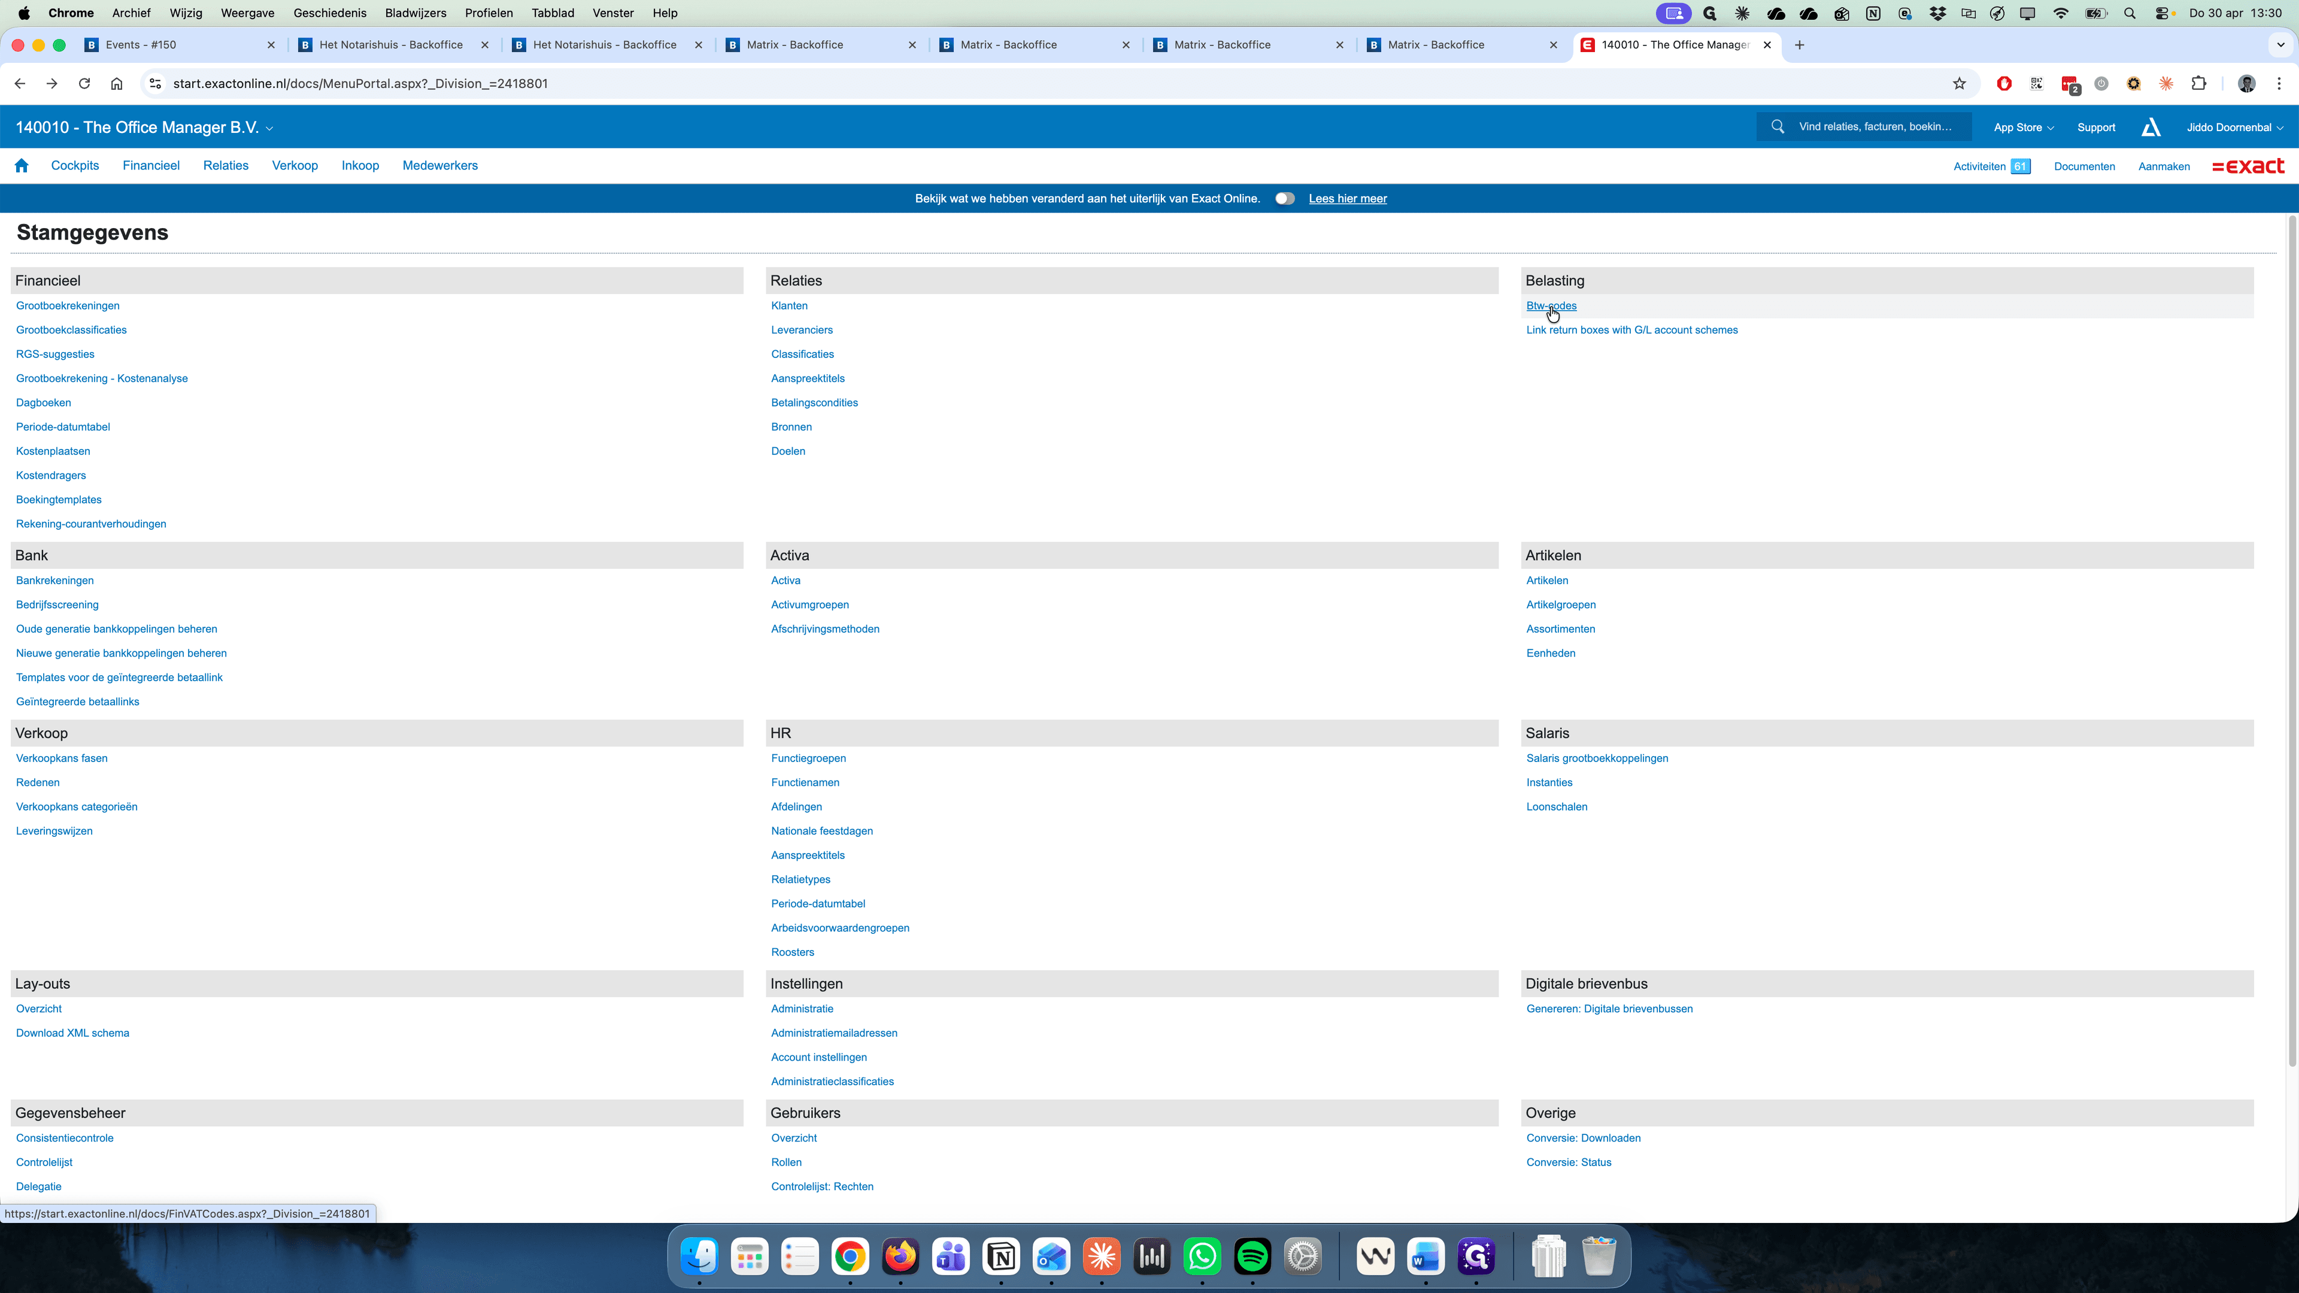Open Chrome extensions puzzle icon

[2199, 84]
